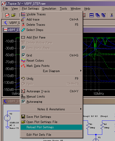Expand Notes & Annotations submenu arrow
115x141 pixels.
click(x=81, y=109)
